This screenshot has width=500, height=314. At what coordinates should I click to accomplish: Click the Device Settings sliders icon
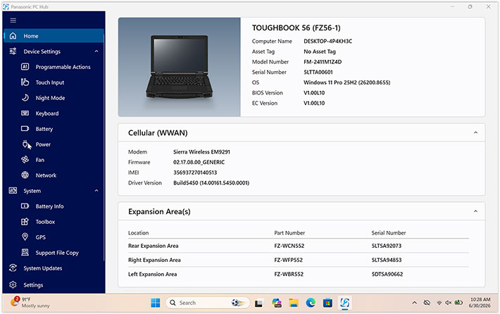13,51
